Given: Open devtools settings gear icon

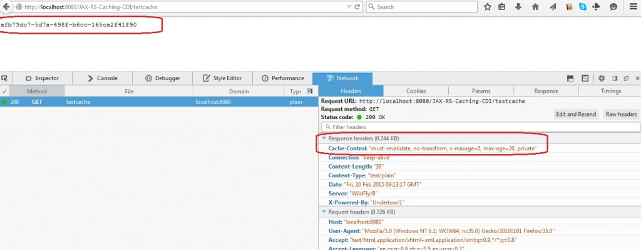Looking at the screenshot, I should 602,78.
